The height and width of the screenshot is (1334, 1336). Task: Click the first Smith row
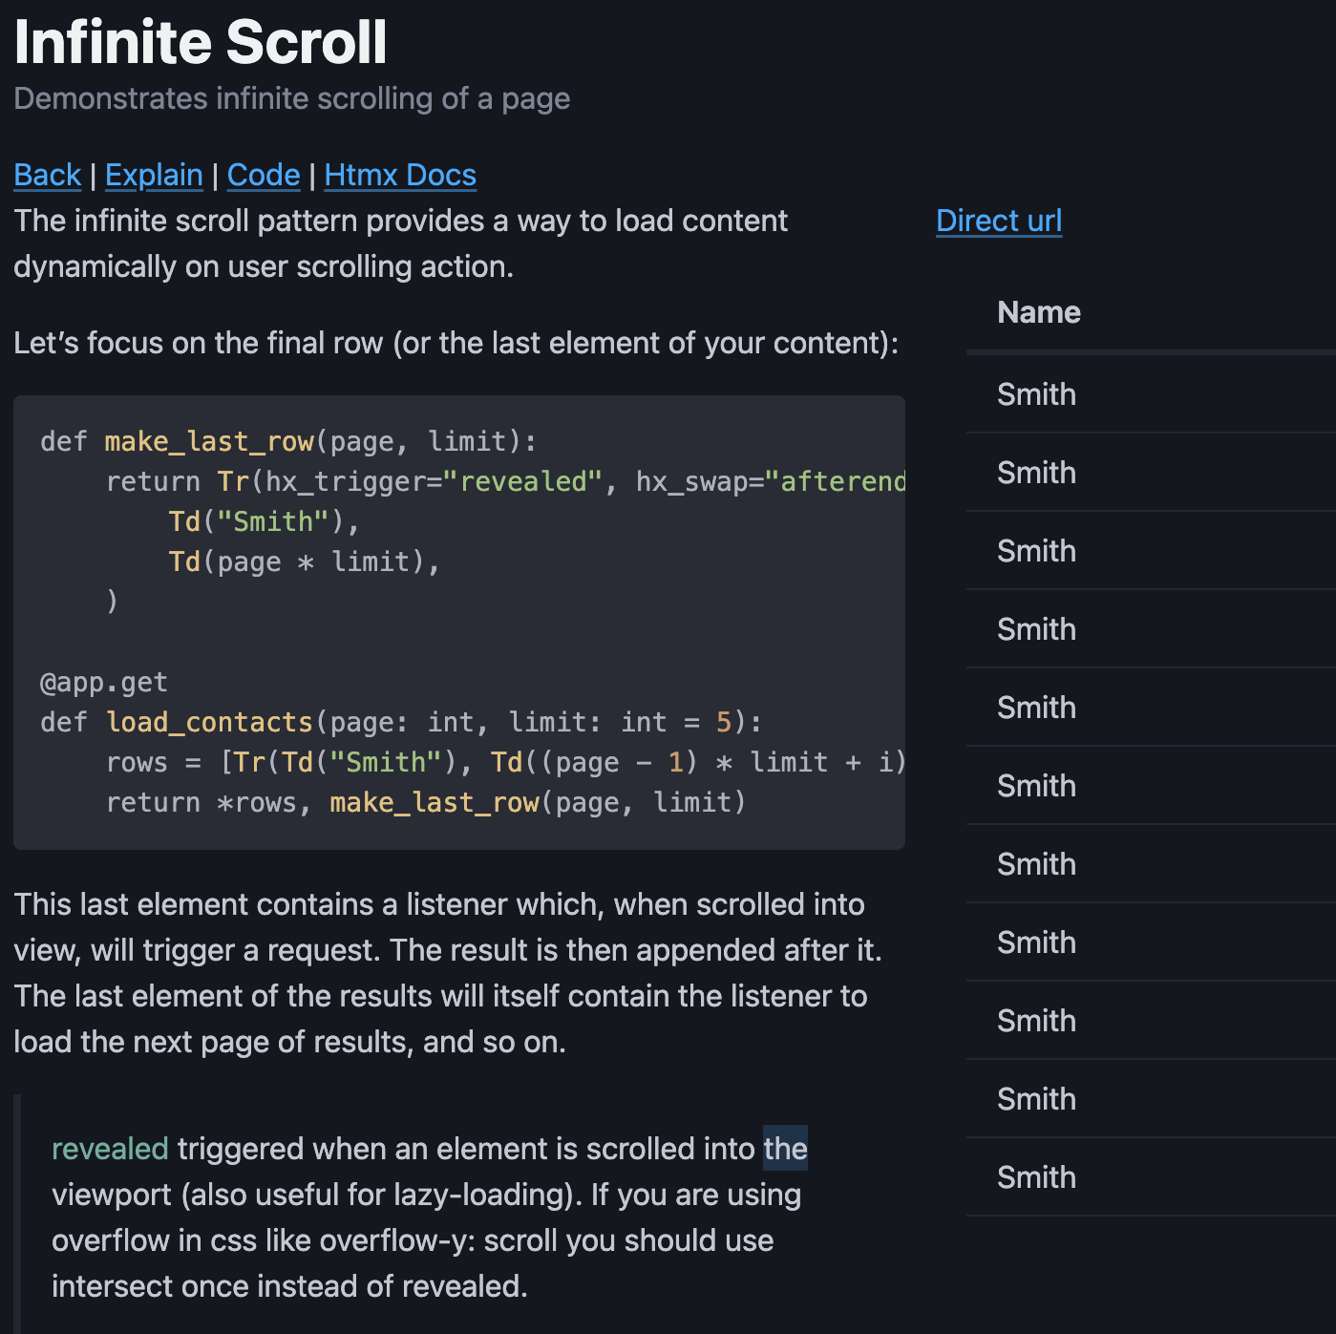pos(1036,393)
